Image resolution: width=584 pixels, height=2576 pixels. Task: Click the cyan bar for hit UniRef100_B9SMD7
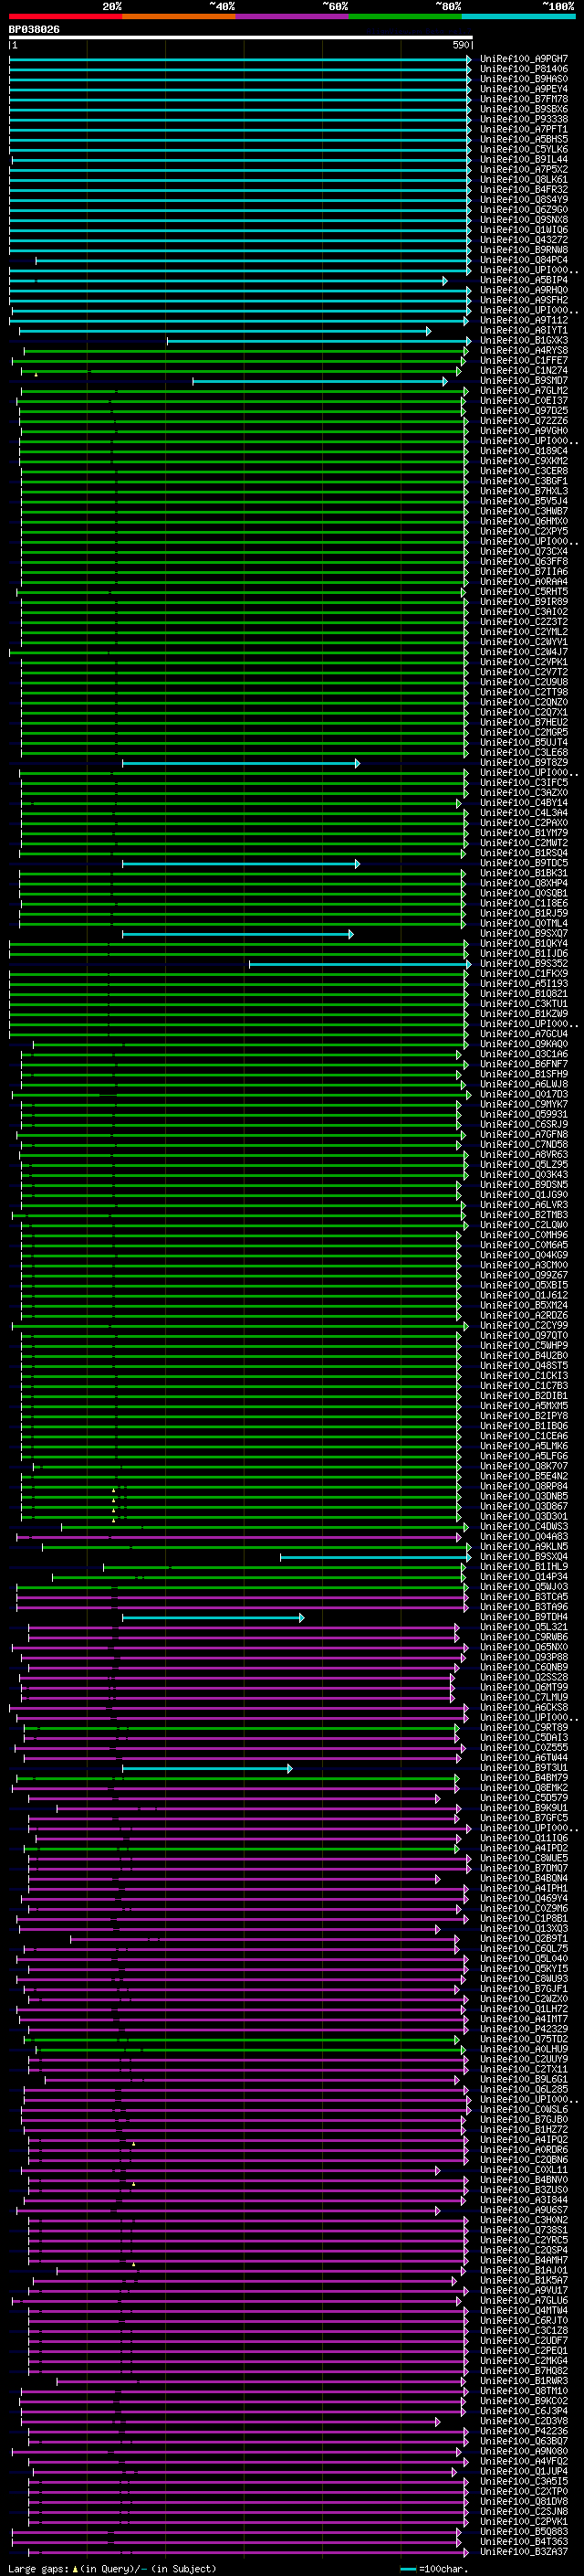tap(319, 381)
